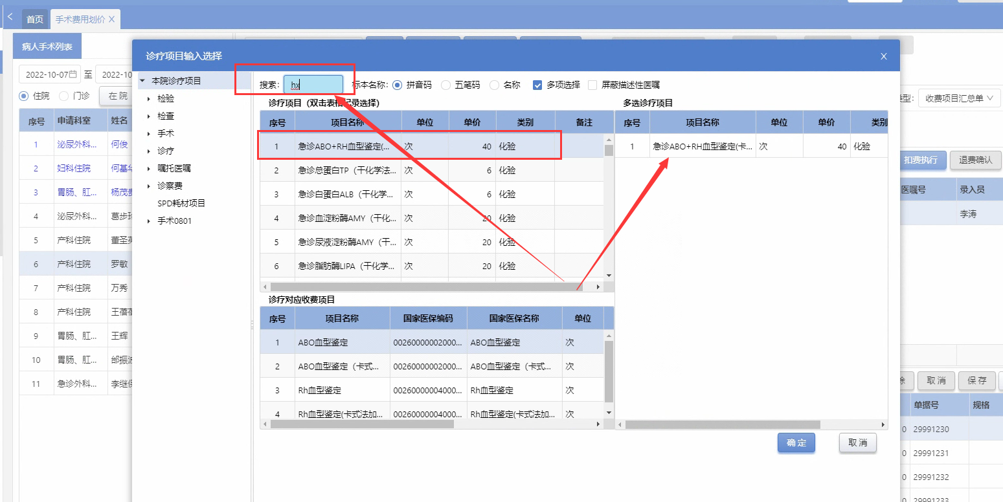Select the 急诊ABO+RH血型鉴定 row in 多选诊疗项目
1003x502 pixels.
[x=751, y=147]
